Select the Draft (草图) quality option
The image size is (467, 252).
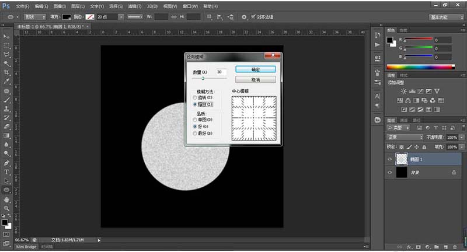(x=196, y=119)
